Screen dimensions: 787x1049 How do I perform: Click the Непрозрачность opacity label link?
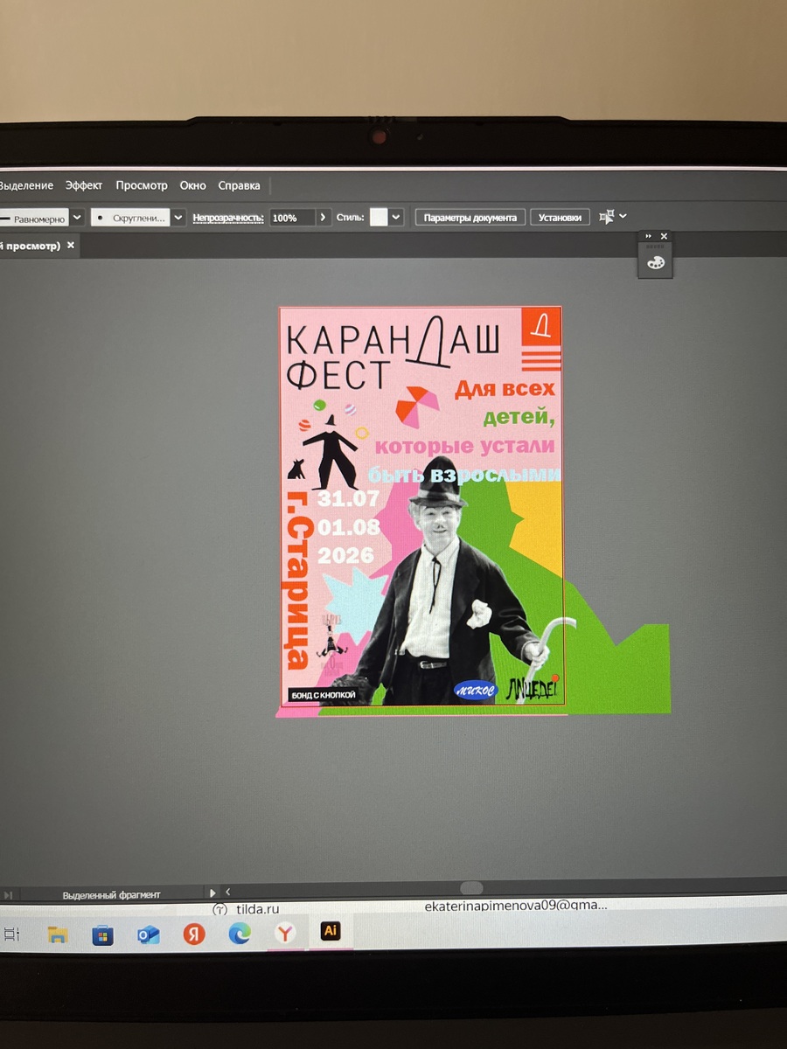[x=228, y=218]
